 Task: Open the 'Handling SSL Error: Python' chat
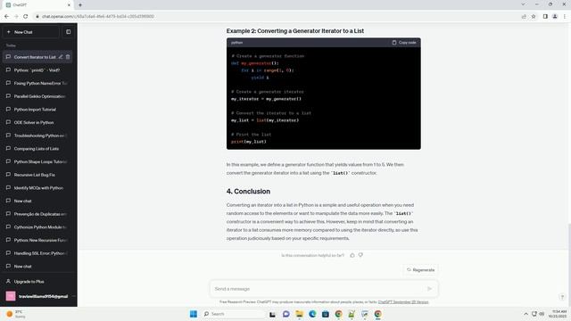click(37, 253)
